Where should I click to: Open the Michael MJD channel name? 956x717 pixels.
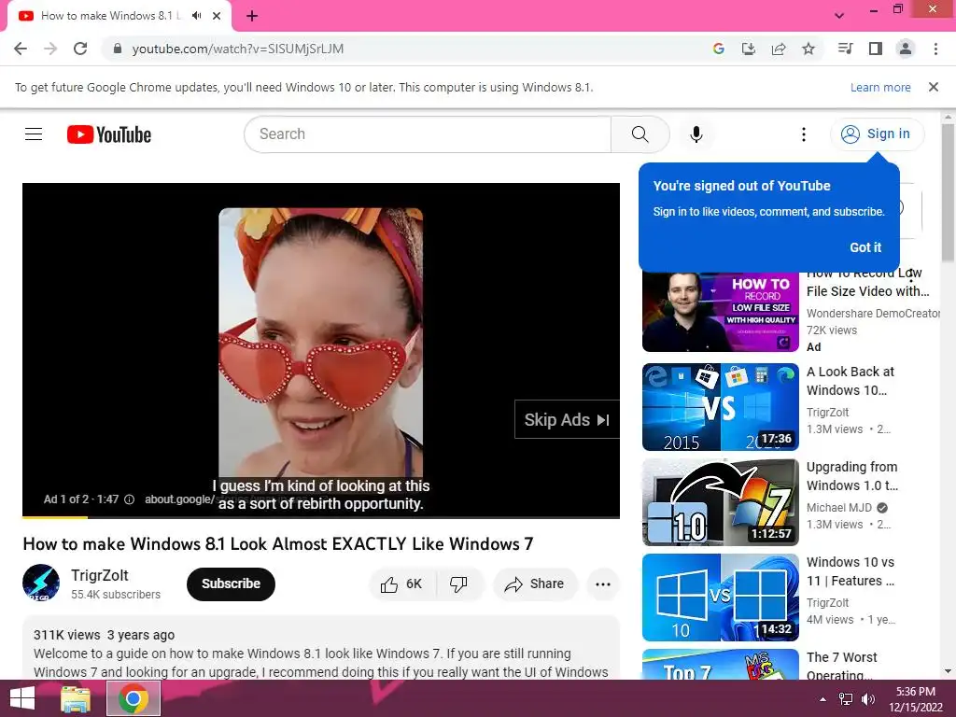[x=839, y=507]
